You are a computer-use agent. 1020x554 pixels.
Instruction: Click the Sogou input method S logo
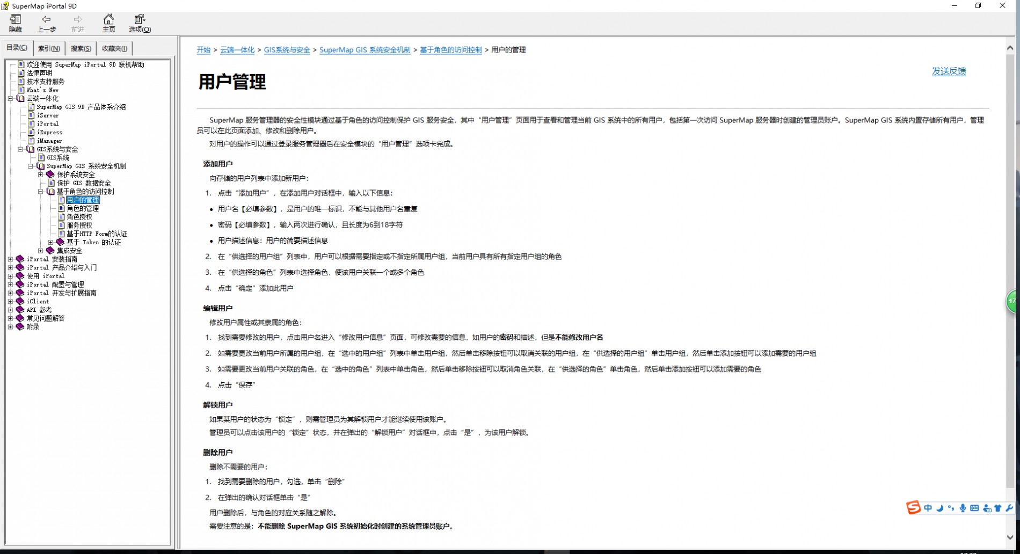coord(913,507)
